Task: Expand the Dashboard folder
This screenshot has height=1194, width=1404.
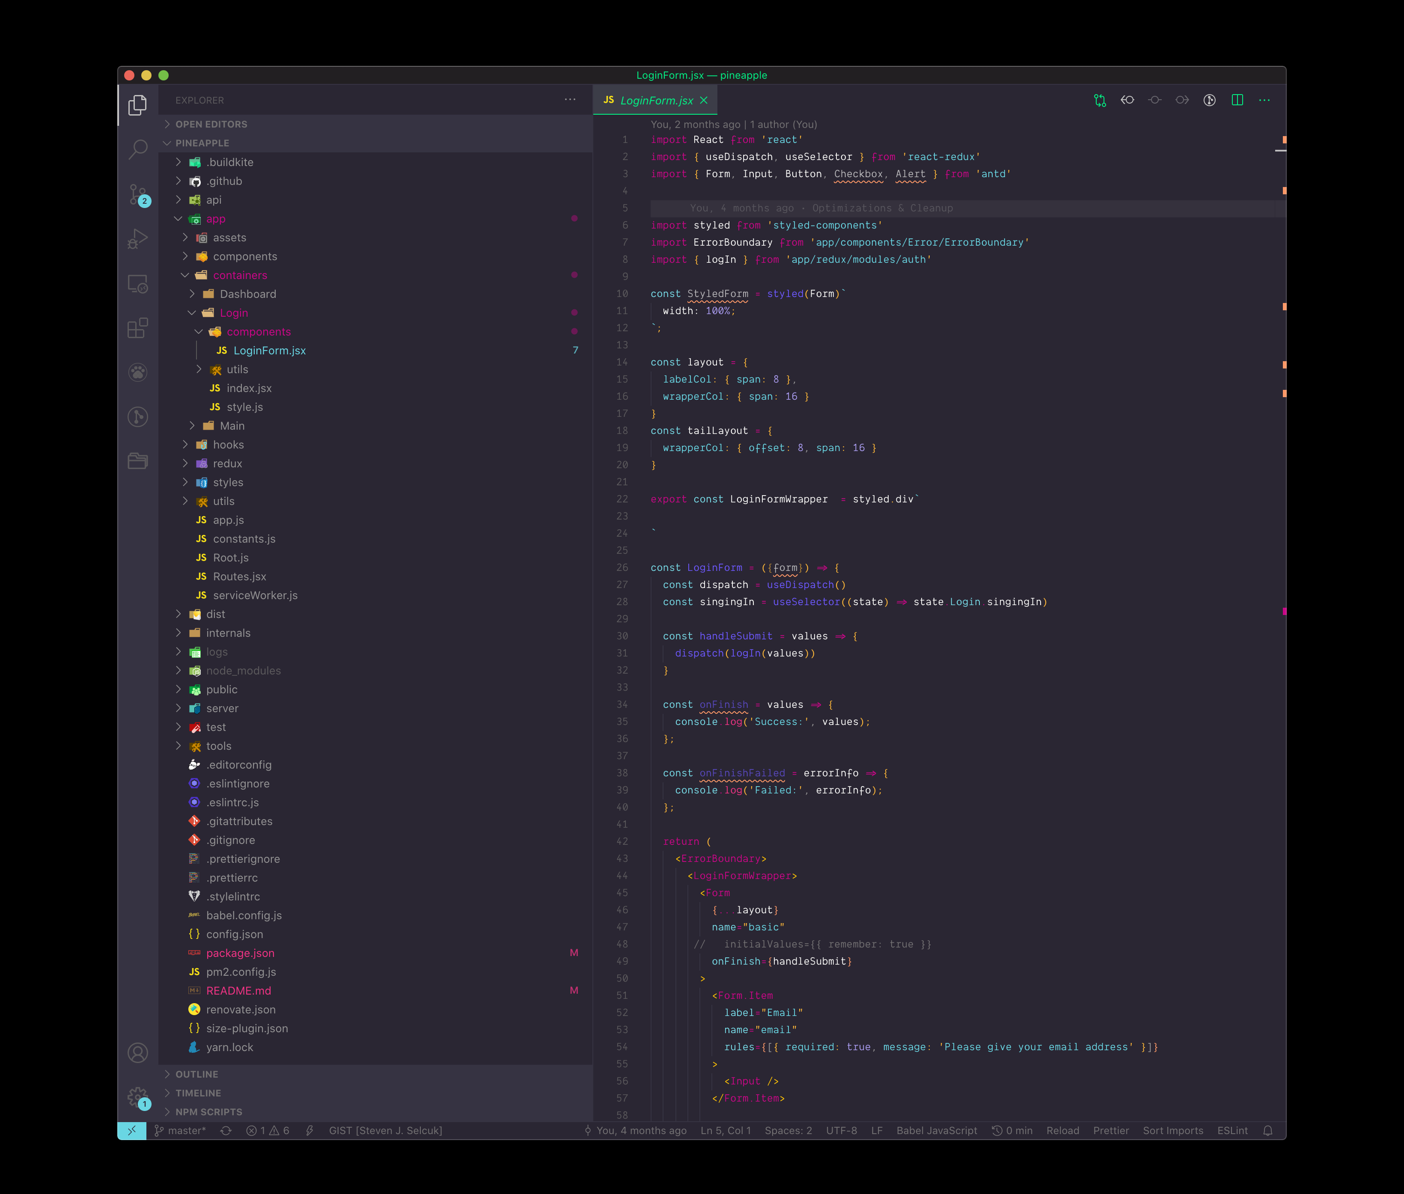Action: [x=248, y=294]
